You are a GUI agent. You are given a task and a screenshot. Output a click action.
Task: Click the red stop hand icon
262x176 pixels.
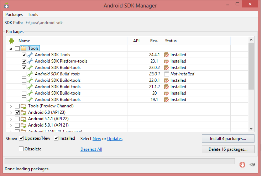242,165
